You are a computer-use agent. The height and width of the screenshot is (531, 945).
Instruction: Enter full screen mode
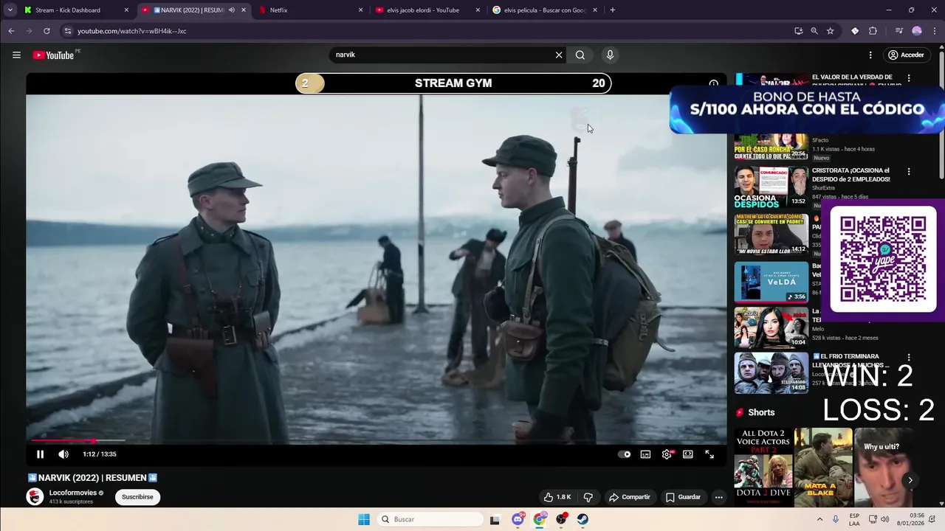709,454
